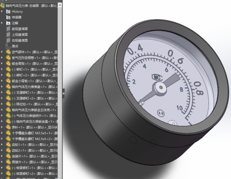Click the 右视基准面 plane icon

(8, 40)
